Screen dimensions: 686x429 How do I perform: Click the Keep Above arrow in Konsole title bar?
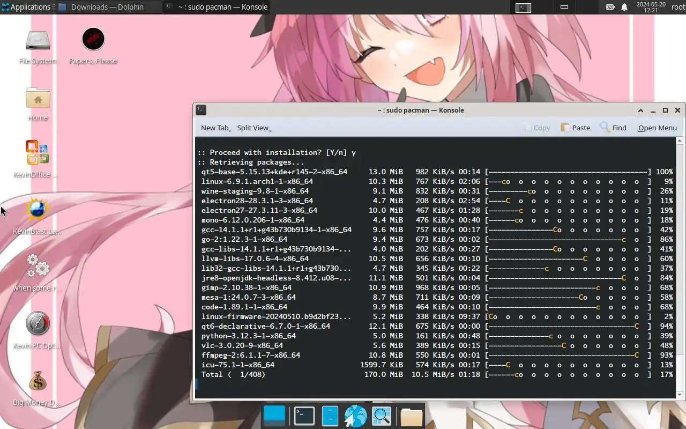[x=640, y=110]
